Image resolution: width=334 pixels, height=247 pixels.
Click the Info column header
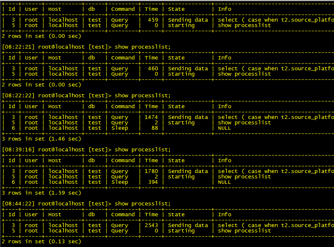[225, 9]
